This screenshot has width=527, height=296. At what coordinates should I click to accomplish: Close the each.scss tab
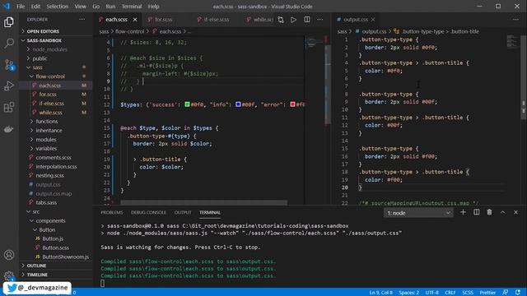pyautogui.click(x=135, y=20)
